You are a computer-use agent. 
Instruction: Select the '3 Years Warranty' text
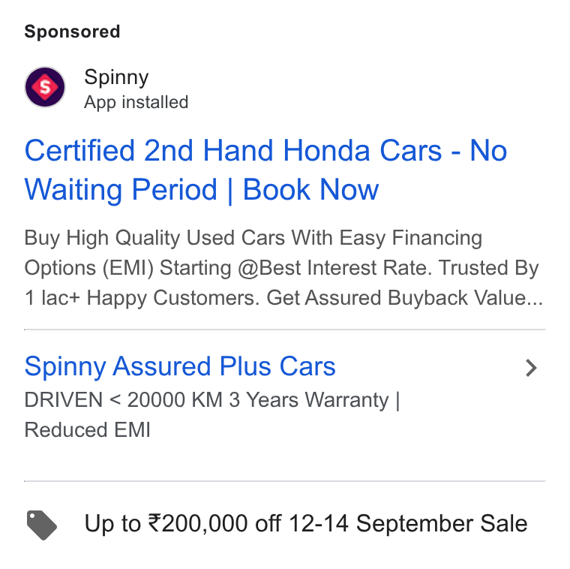[x=309, y=400]
